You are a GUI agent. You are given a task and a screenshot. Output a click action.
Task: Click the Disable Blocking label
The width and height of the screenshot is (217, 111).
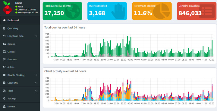click(x=16, y=75)
